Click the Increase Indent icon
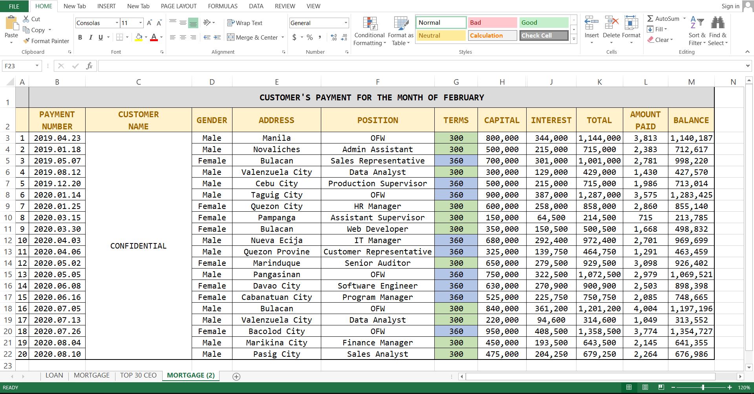The width and height of the screenshot is (754, 394). (218, 37)
